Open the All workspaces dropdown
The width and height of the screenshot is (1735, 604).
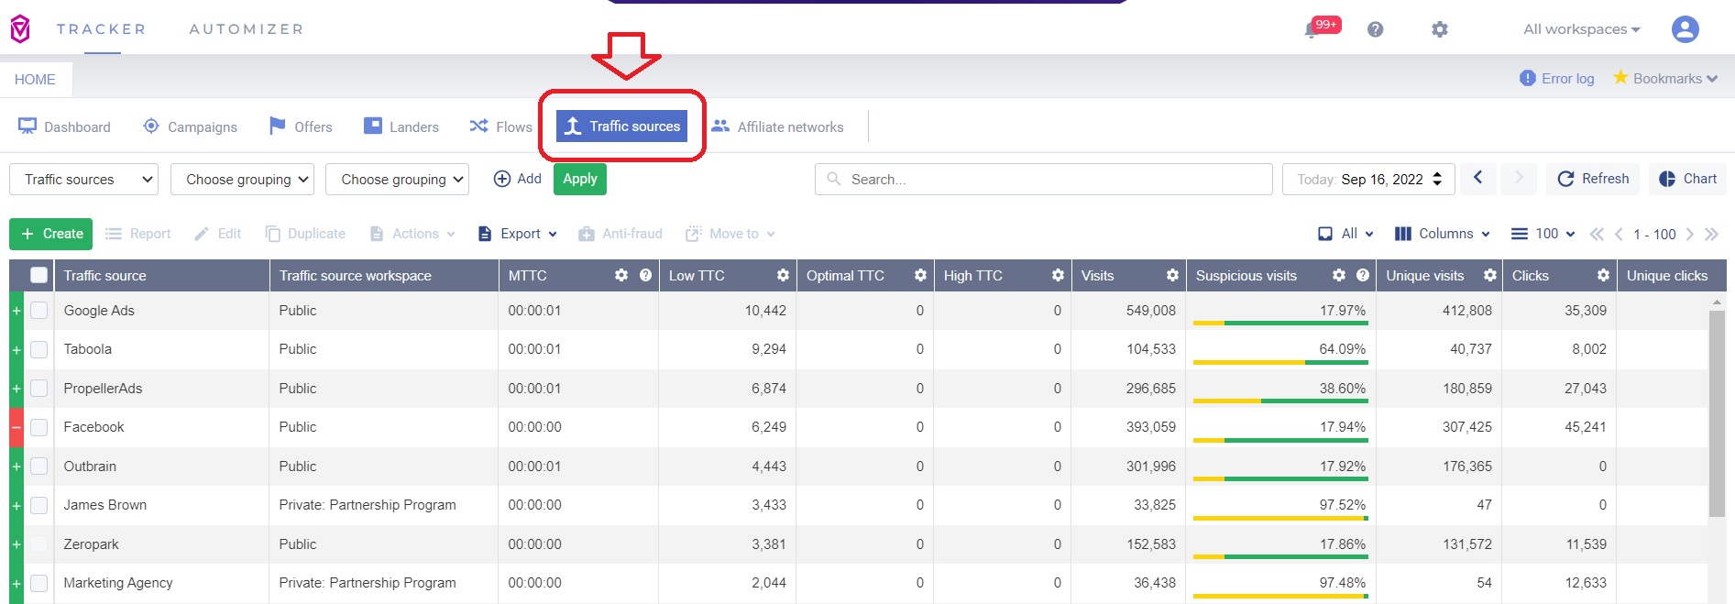point(1582,29)
